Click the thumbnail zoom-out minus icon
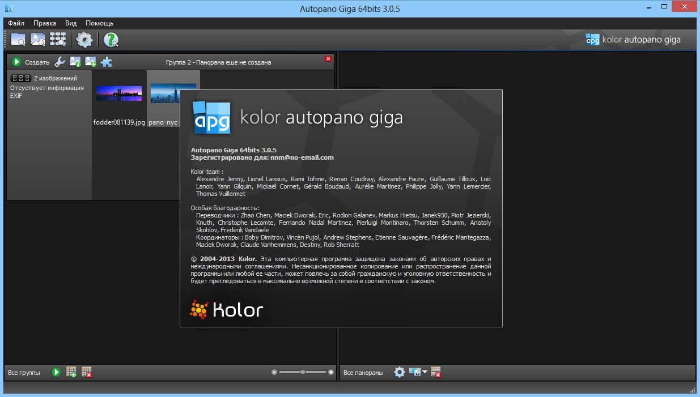This screenshot has width=700, height=397. [274, 372]
